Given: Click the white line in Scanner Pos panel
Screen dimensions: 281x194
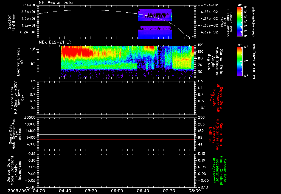Looking at the screenshot, I should 116,135.
